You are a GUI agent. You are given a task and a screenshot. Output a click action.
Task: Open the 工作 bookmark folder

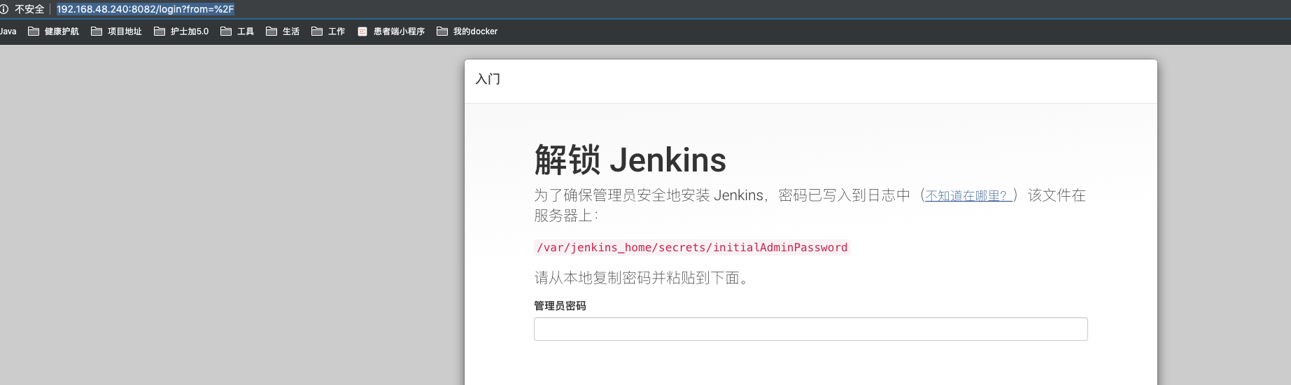[328, 31]
